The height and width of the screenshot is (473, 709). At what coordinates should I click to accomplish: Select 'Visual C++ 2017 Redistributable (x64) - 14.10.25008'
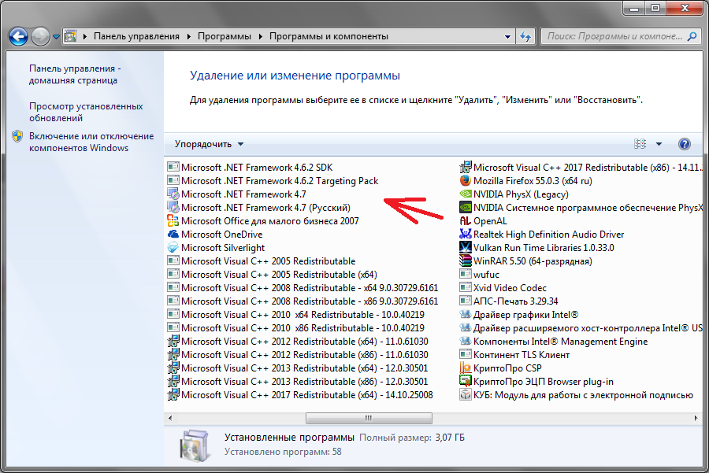tap(300, 395)
